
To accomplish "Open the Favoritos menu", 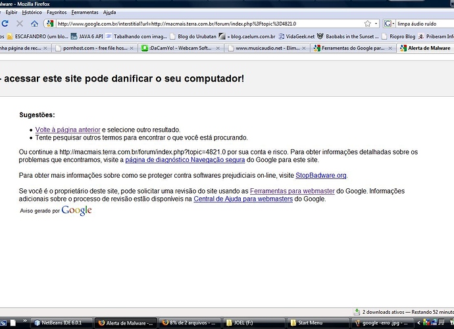I will point(57,13).
